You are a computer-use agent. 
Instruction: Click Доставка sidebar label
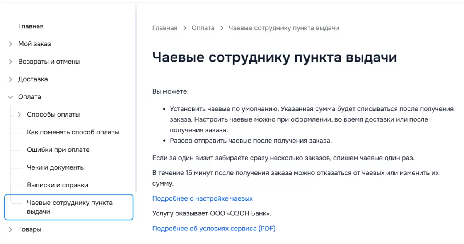click(33, 79)
